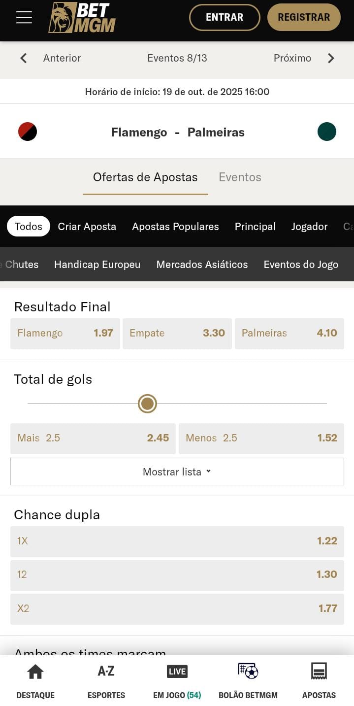Screen dimensions: 354x706
Task: Tap the Palmeiras team crest
Action: point(327,132)
